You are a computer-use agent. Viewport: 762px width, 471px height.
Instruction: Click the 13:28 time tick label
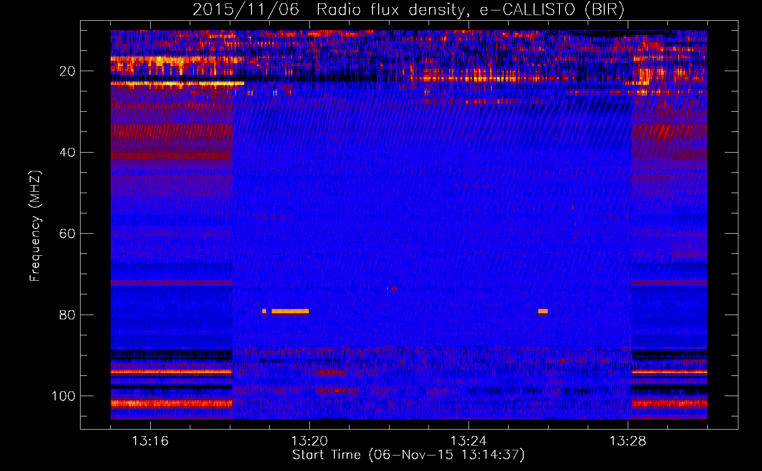[x=628, y=441]
